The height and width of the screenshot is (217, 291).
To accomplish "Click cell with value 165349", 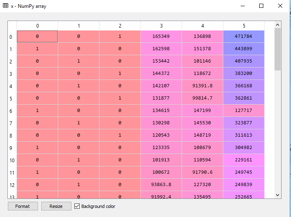I will tap(161, 37).
